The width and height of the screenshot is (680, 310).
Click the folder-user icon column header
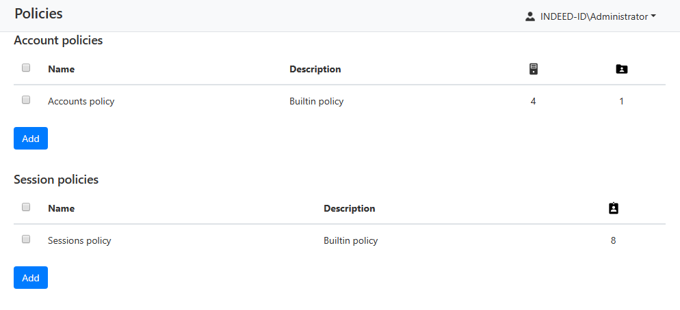[621, 69]
